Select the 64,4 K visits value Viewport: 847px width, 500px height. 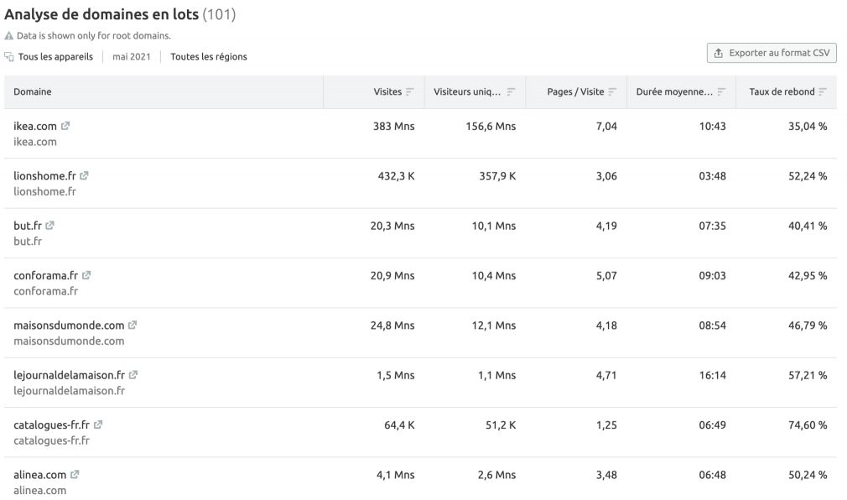coord(399,424)
